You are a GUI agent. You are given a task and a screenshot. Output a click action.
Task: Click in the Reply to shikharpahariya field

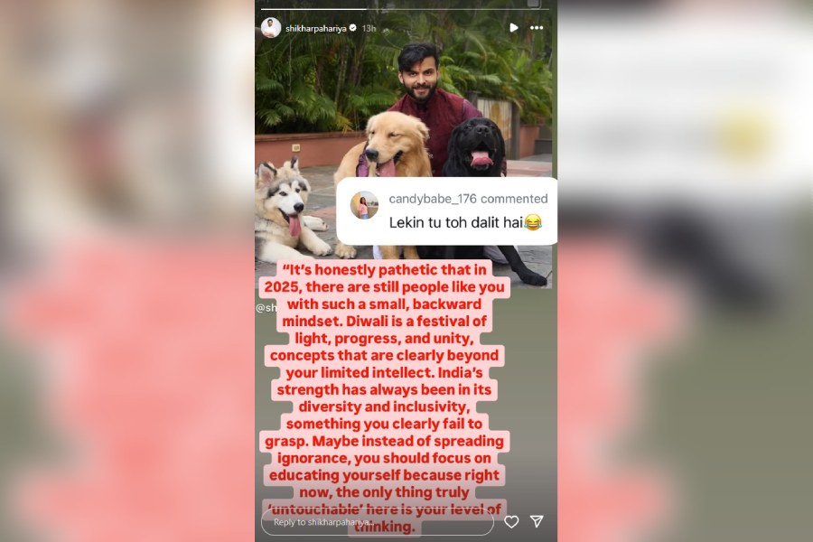point(378,522)
